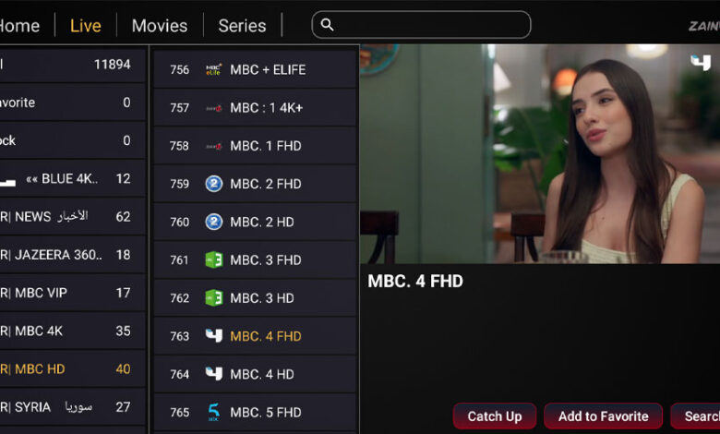
Task: Click the video preview of MBC 4 FHD
Action: point(540,154)
